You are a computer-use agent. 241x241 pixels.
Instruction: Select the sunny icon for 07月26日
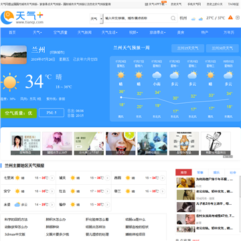click(120, 75)
